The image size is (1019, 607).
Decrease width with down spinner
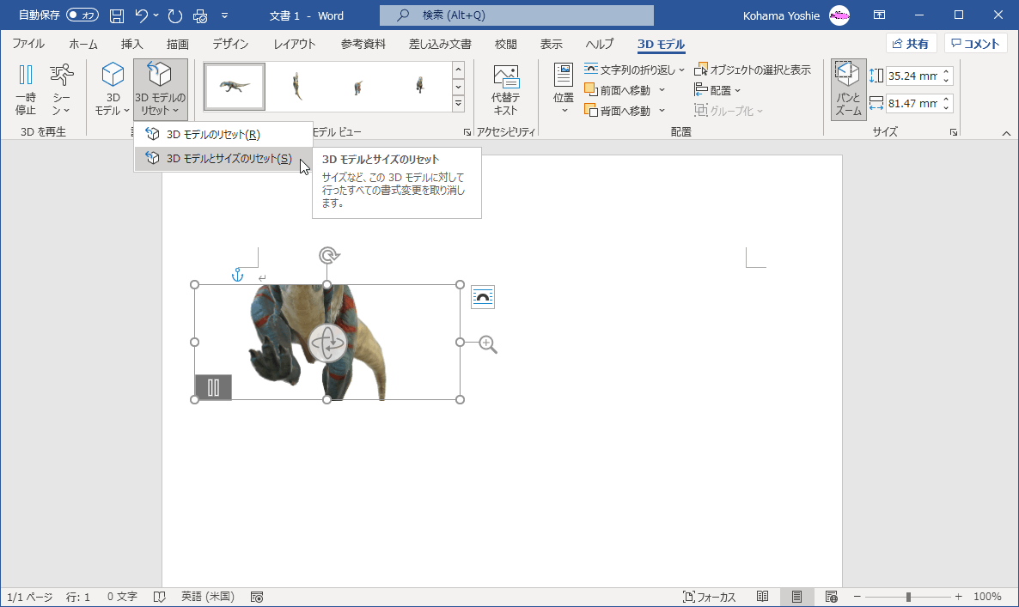(x=946, y=108)
